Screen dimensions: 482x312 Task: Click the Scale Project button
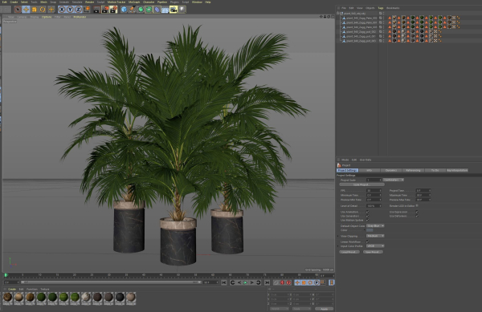(361, 184)
